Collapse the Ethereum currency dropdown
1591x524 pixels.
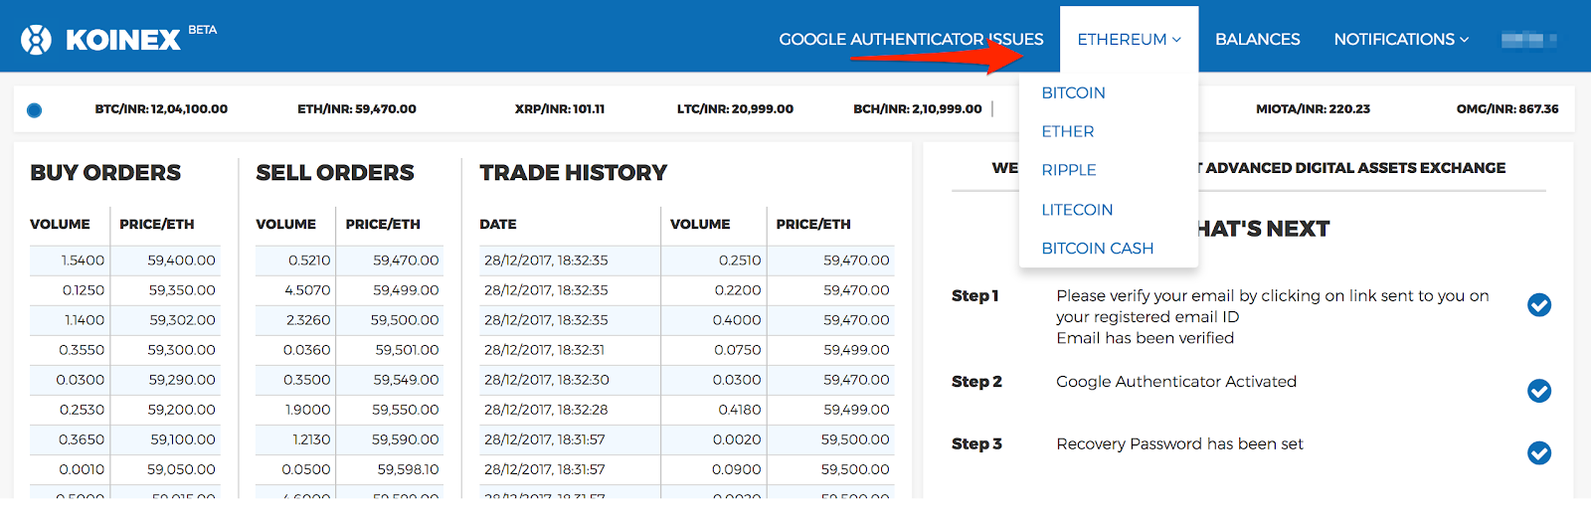click(1129, 40)
